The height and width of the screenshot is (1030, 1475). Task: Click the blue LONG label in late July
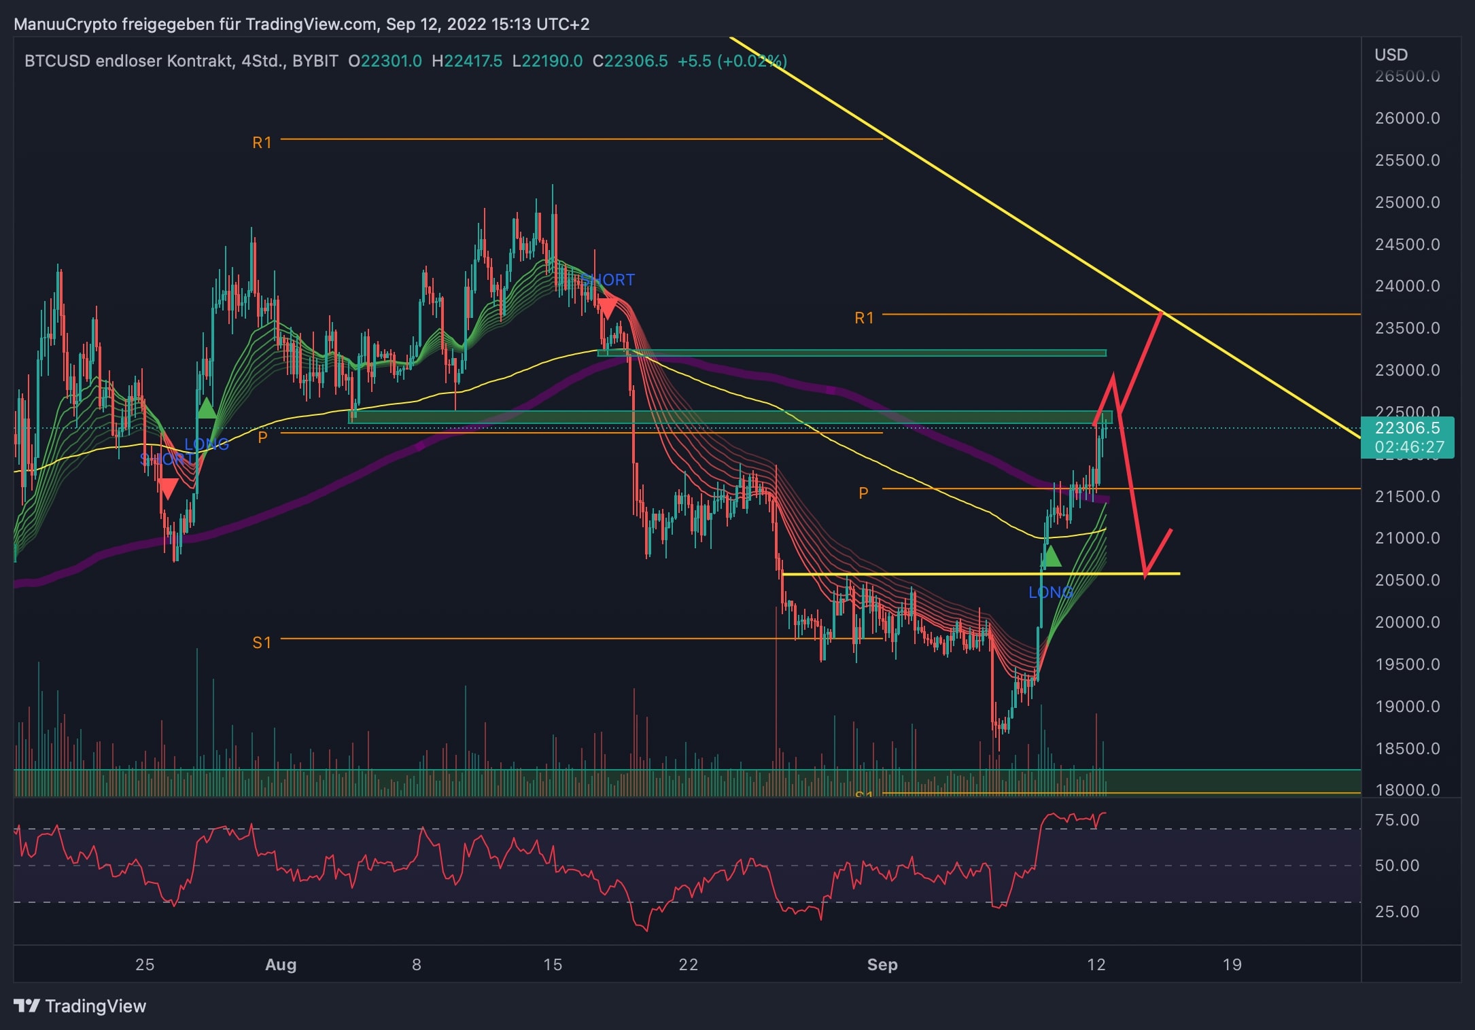coord(207,444)
